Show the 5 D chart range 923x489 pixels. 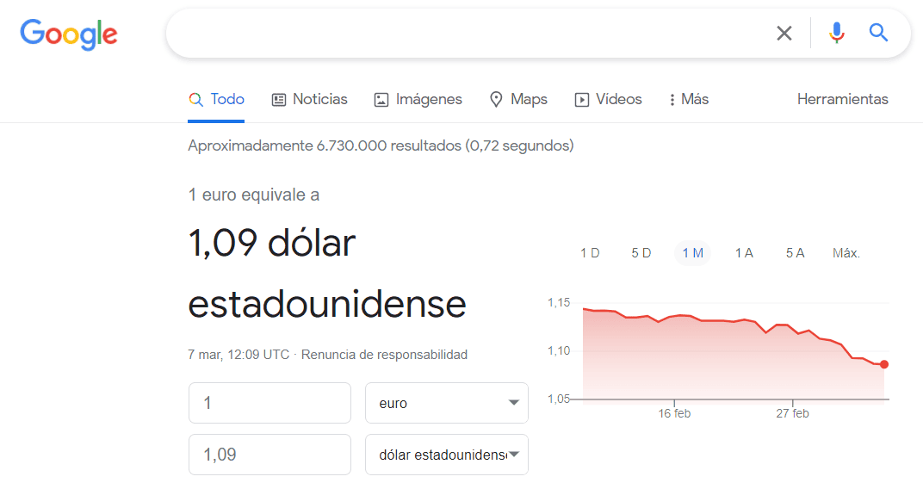(641, 253)
